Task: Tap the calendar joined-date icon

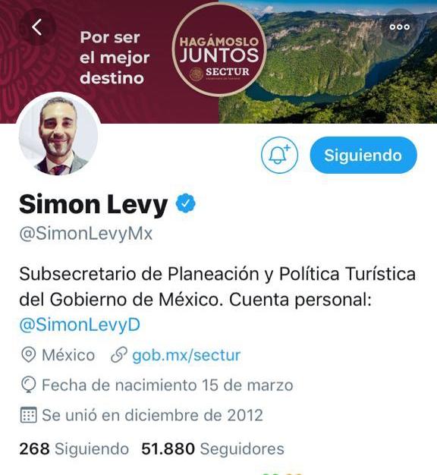Action: pos(29,415)
